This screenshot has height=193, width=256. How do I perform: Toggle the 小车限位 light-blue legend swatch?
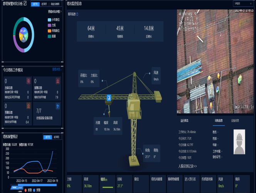click(49, 20)
